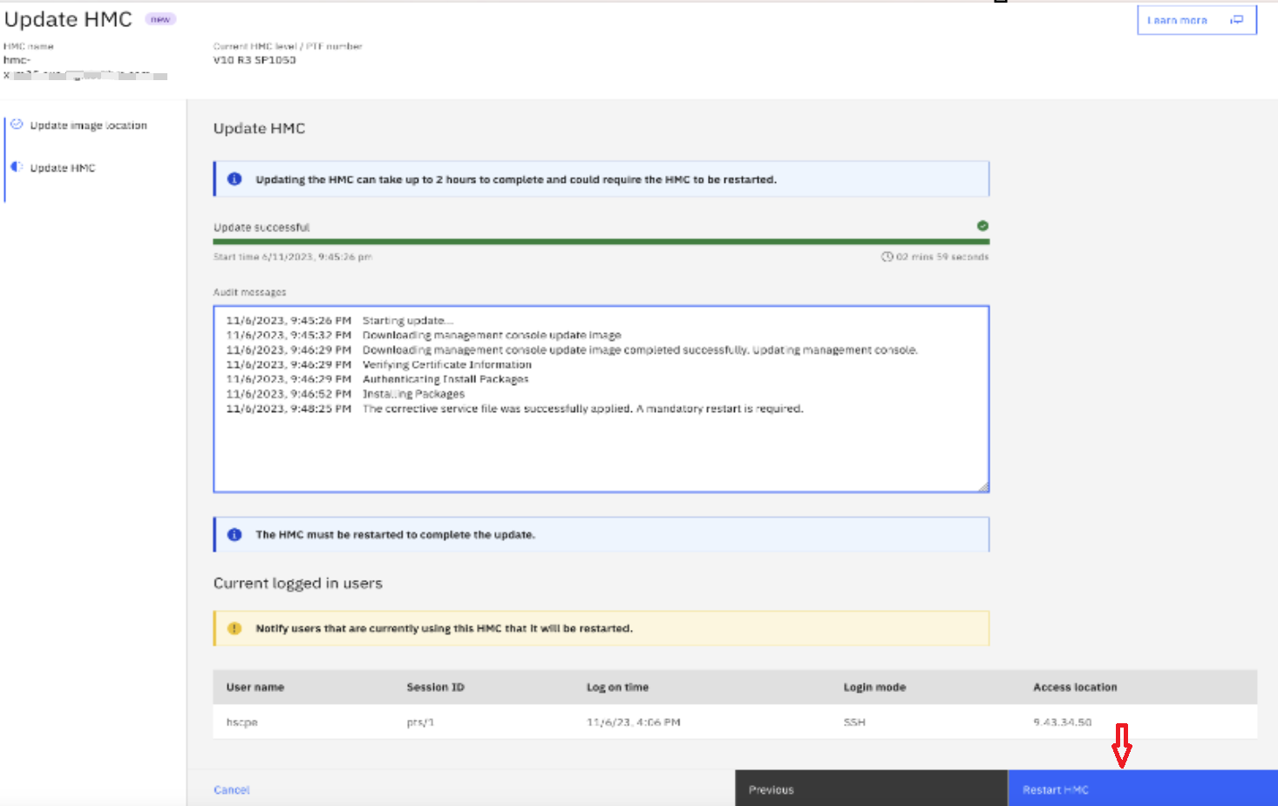Select the hscpe user name cell
1278x806 pixels.
click(241, 722)
